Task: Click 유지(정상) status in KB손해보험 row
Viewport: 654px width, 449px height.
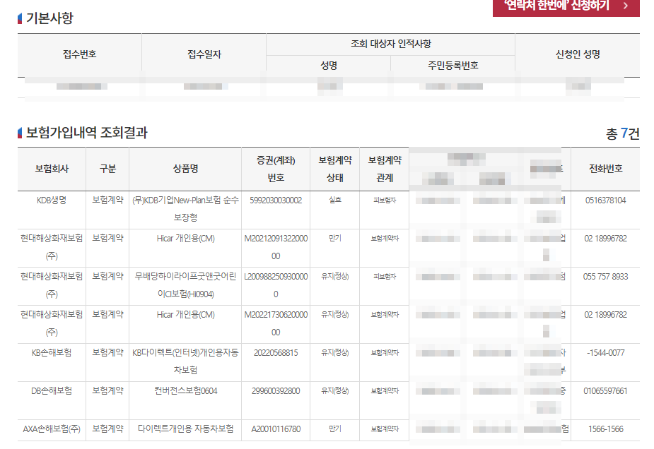Action: pos(335,353)
